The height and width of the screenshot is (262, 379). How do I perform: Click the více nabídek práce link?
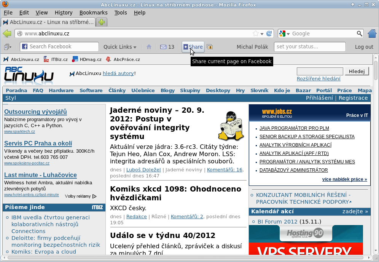pyautogui.click(x=344, y=179)
